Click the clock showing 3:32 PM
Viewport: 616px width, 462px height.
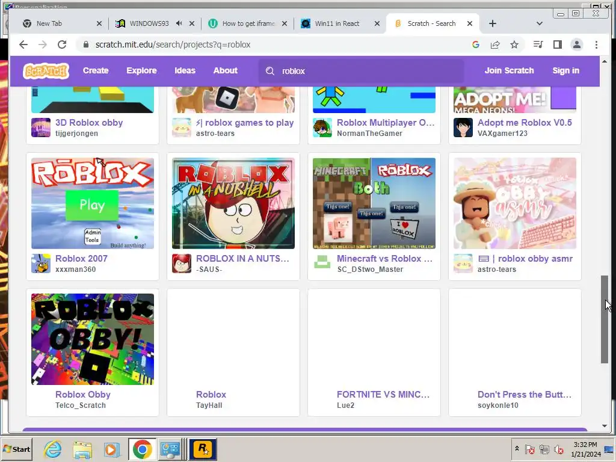tap(585, 445)
